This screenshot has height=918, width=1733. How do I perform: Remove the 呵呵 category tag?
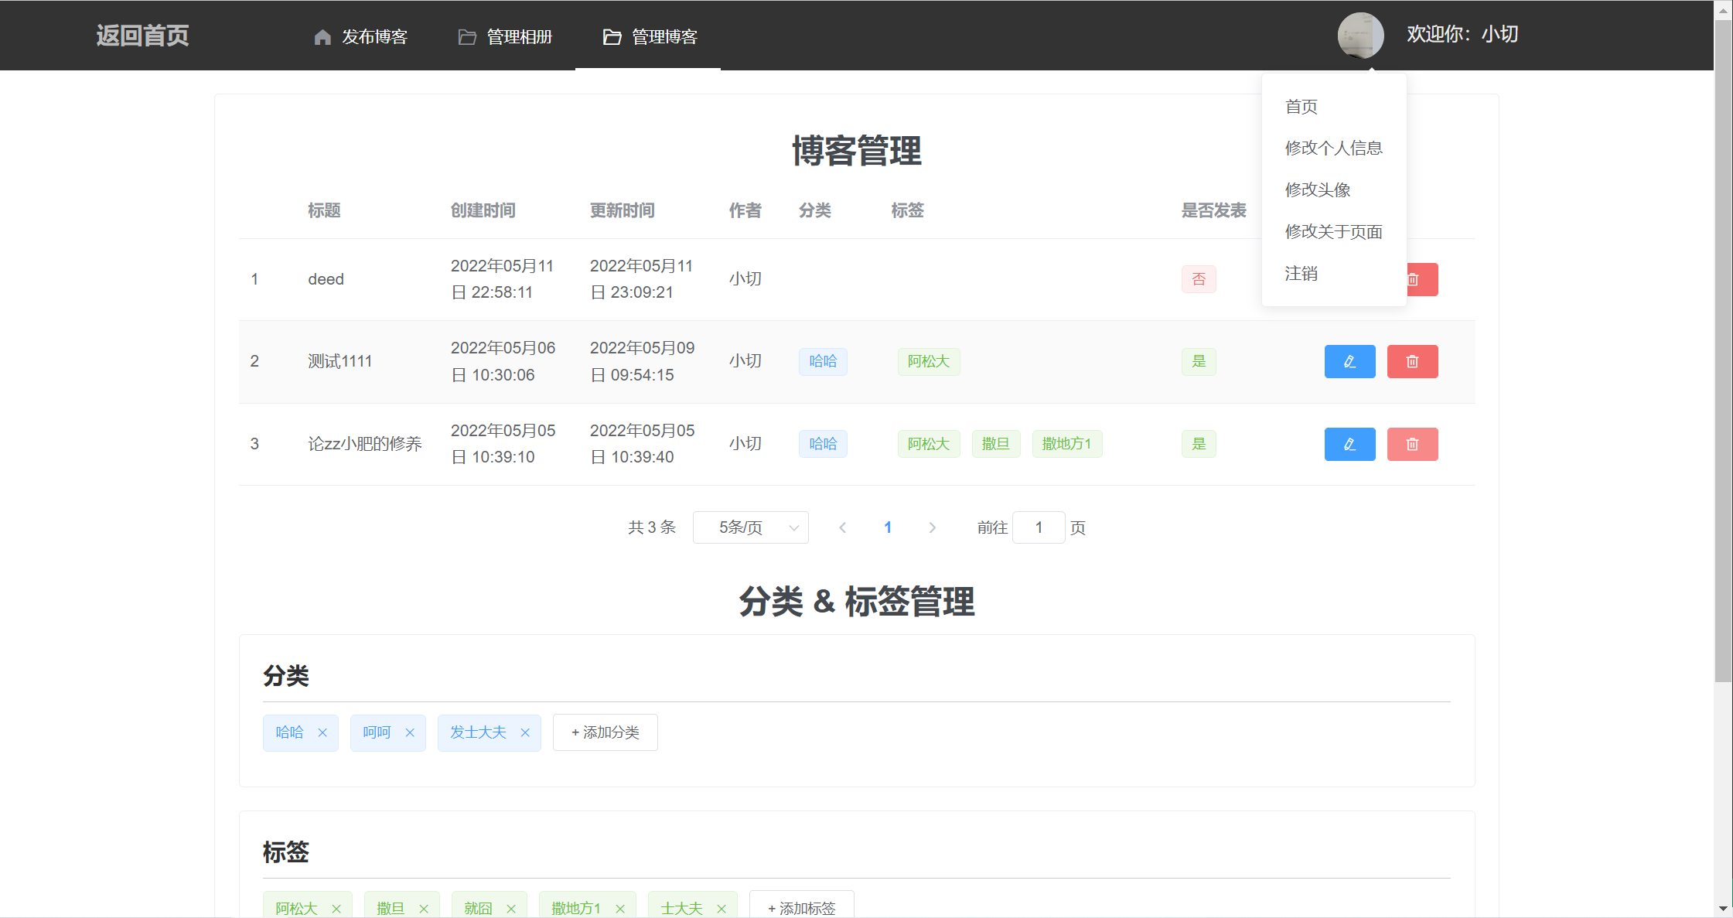point(410,732)
